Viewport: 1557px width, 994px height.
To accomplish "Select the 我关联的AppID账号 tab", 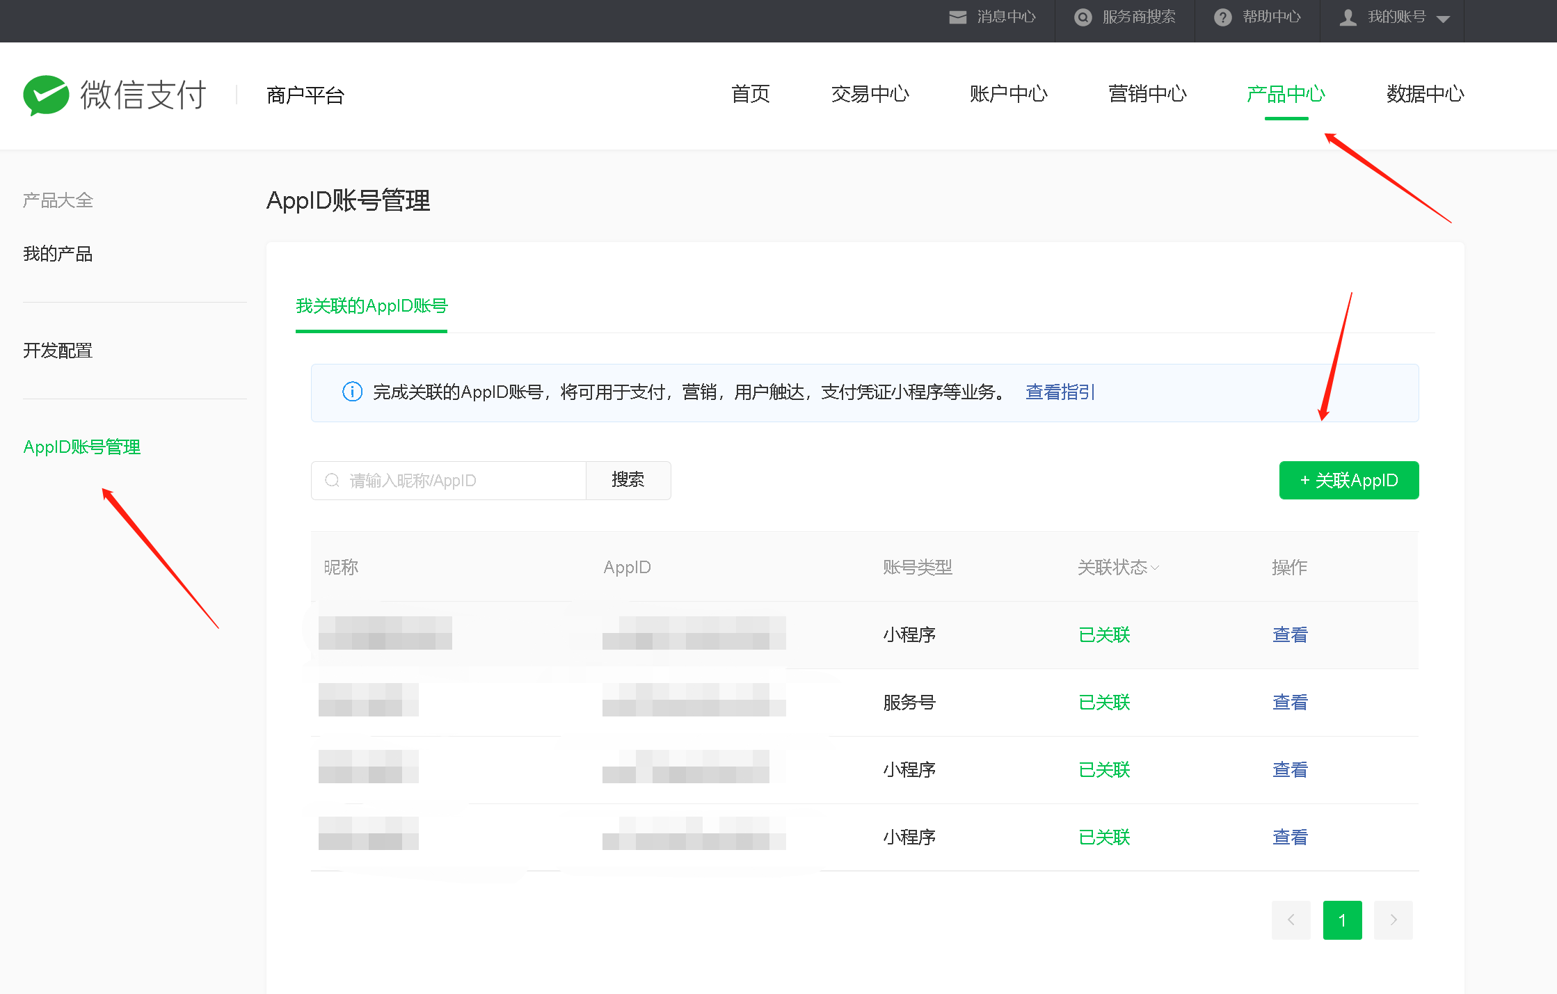I will [x=372, y=306].
